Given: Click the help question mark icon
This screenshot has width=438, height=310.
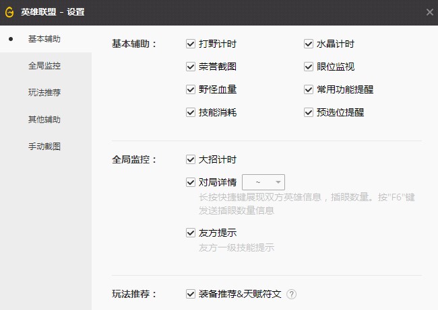Looking at the screenshot, I should click(291, 294).
